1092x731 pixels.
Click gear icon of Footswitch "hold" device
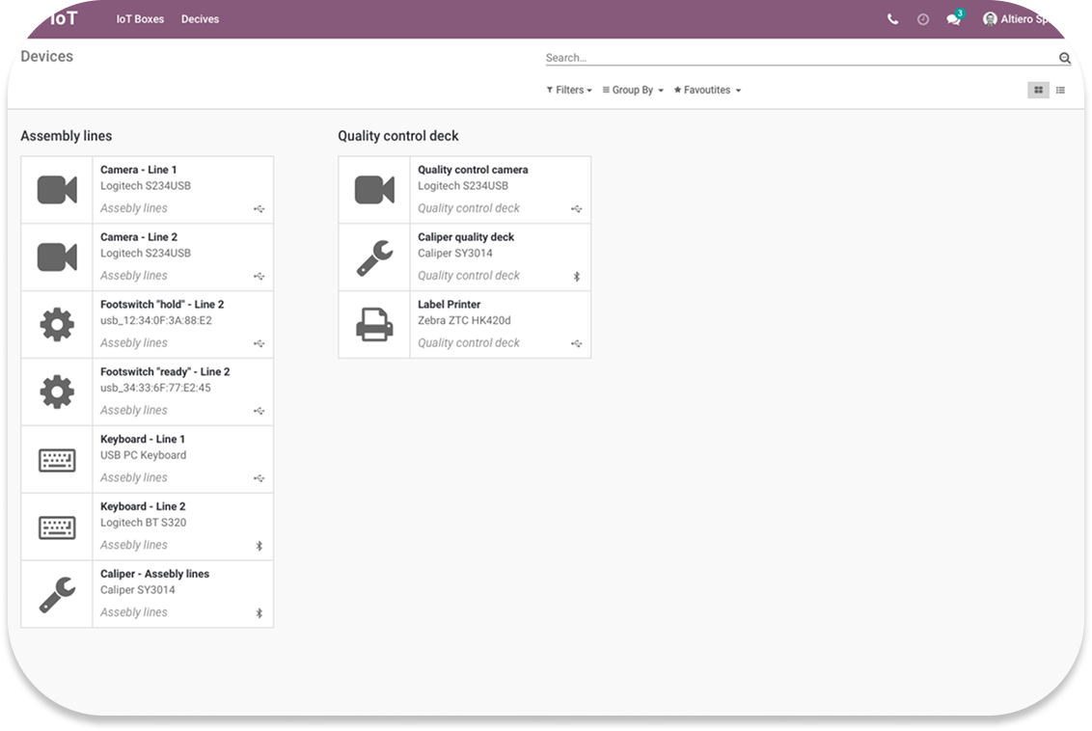[x=57, y=325]
